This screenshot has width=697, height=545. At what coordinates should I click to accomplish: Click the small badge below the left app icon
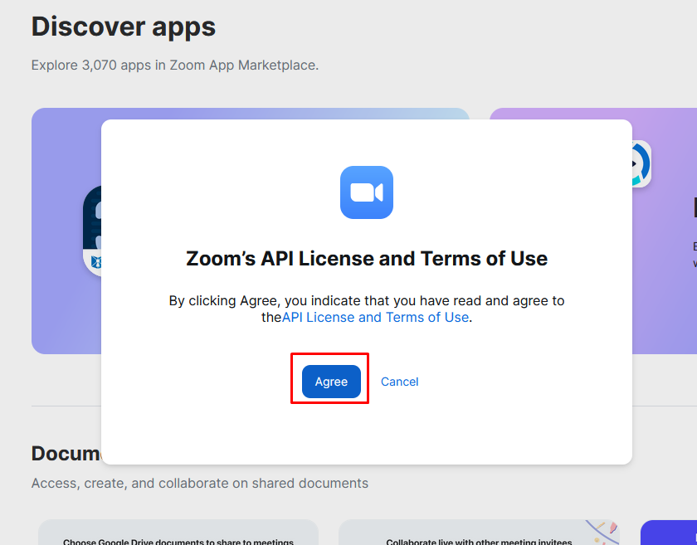pyautogui.click(x=94, y=262)
